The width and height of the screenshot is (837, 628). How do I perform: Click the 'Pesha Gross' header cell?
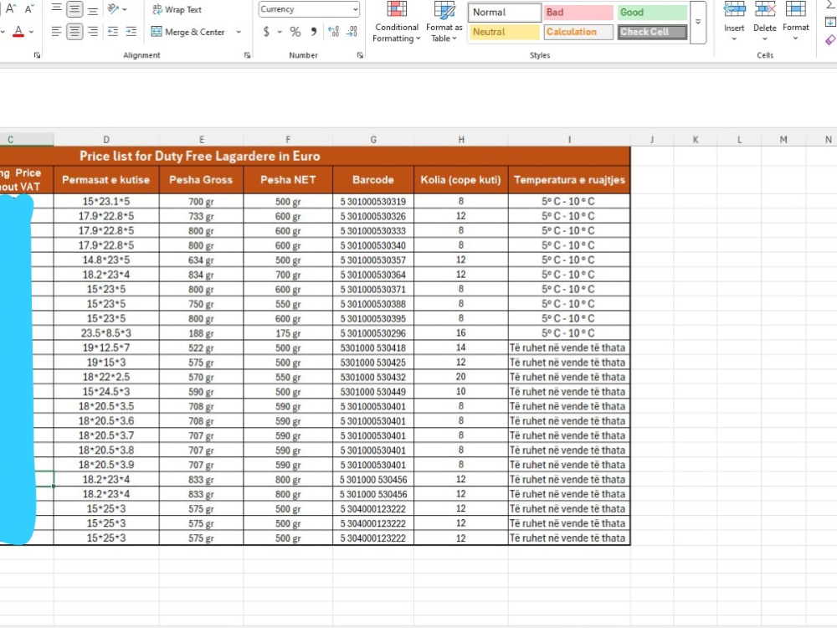click(x=201, y=180)
